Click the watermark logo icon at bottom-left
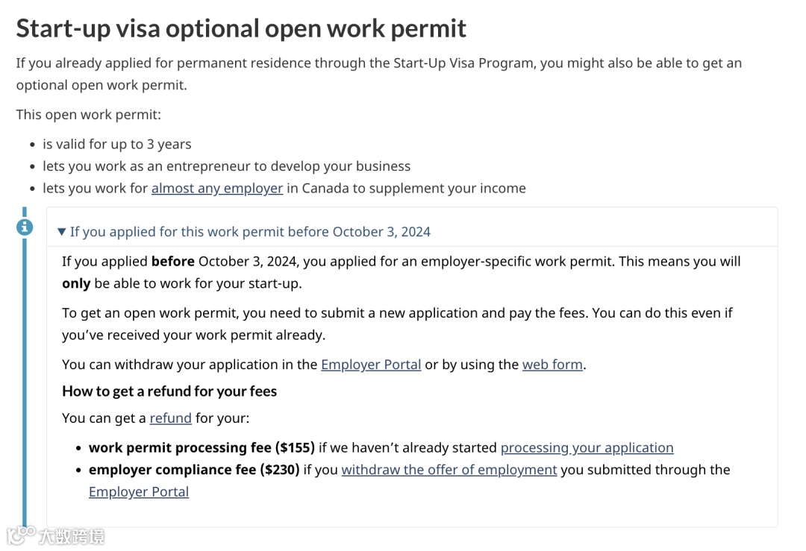 tap(21, 535)
